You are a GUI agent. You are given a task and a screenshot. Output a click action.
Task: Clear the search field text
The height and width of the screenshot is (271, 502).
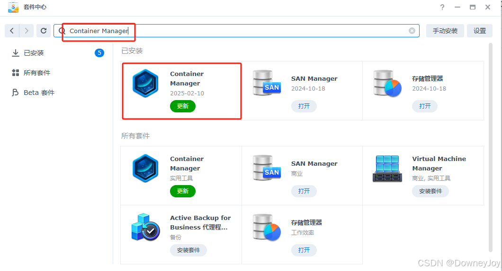[412, 31]
